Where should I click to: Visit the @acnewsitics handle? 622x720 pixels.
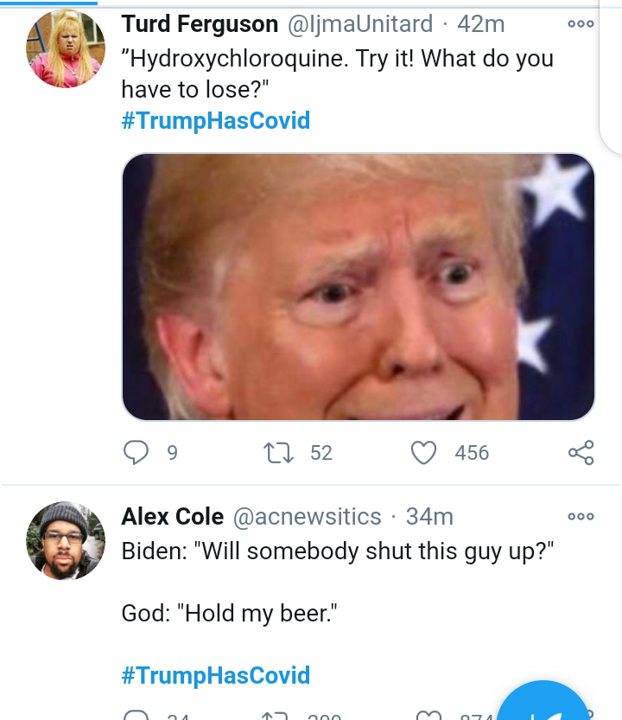pyautogui.click(x=308, y=517)
